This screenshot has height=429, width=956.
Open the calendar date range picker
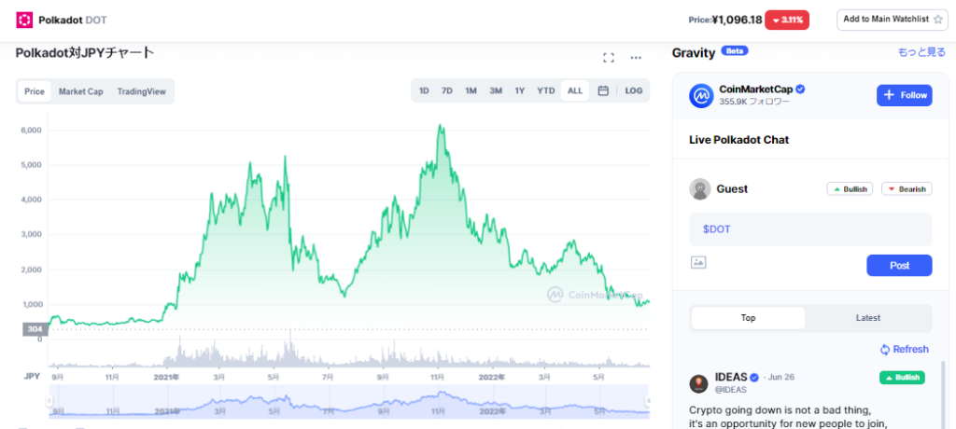[x=603, y=90]
